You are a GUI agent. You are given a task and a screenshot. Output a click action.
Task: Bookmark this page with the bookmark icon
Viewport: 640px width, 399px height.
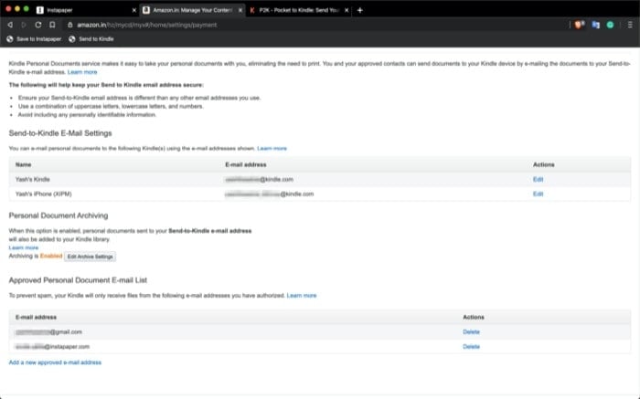(x=52, y=25)
